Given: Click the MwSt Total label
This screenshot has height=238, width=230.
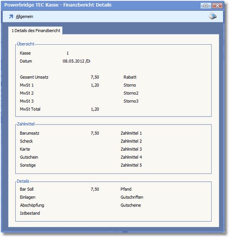Looking at the screenshot, I should [x=30, y=109].
